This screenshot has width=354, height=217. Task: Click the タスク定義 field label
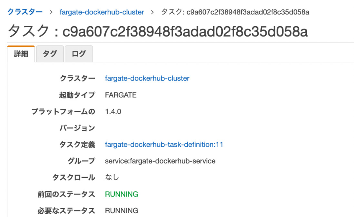77,144
